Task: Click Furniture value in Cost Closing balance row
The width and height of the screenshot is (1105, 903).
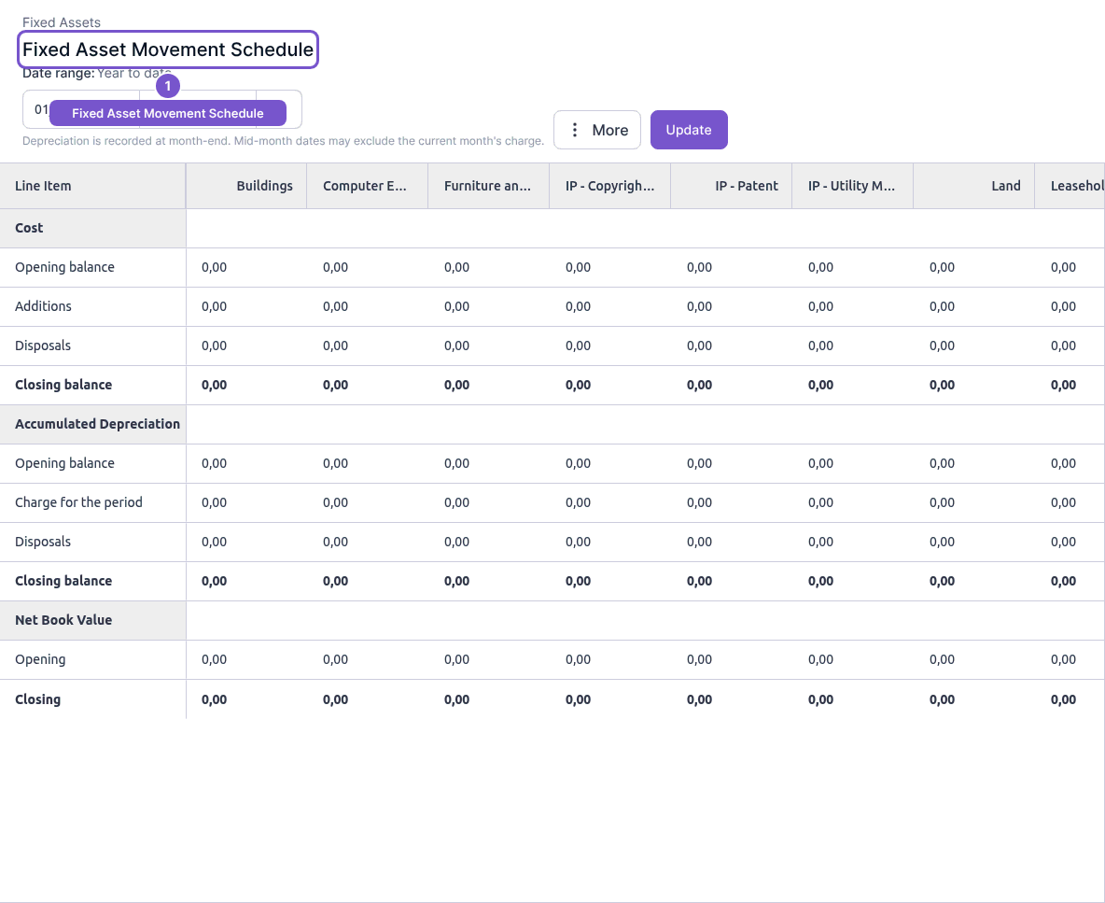Action: [x=456, y=385]
